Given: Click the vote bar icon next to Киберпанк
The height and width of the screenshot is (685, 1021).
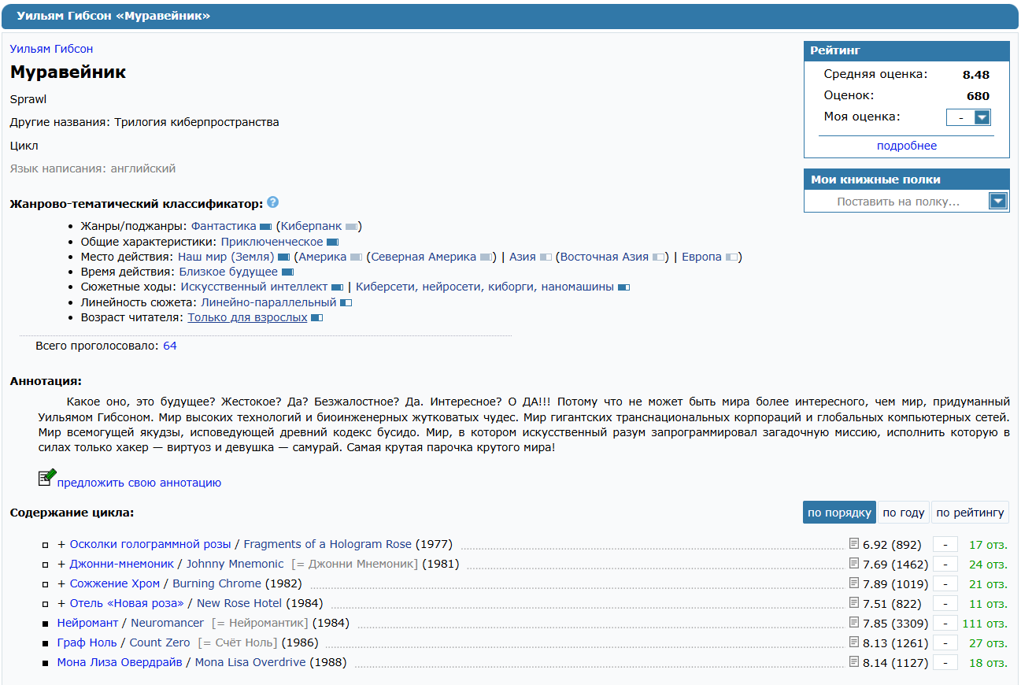Looking at the screenshot, I should coord(351,227).
